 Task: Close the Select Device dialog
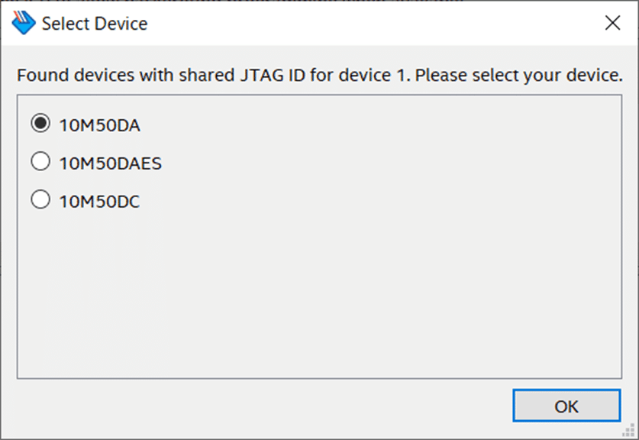click(x=612, y=23)
